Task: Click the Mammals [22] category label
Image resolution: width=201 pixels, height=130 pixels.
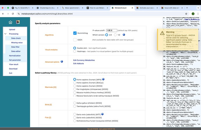Action: point(50,87)
